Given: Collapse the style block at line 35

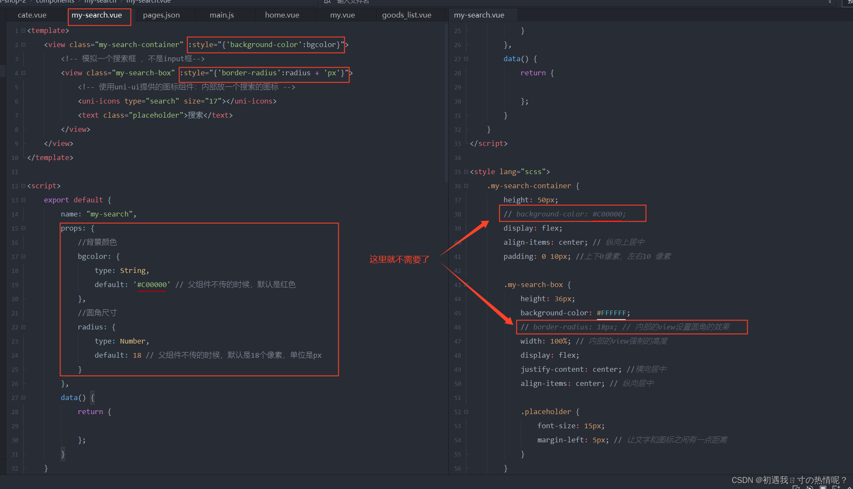Looking at the screenshot, I should [x=466, y=172].
